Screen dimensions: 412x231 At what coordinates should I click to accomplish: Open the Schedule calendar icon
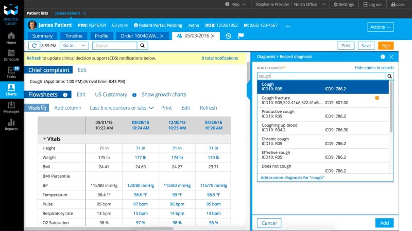[x=11, y=55]
